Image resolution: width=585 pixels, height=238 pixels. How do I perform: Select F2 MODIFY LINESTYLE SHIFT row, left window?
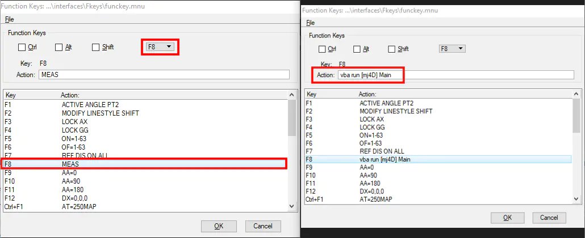point(145,112)
